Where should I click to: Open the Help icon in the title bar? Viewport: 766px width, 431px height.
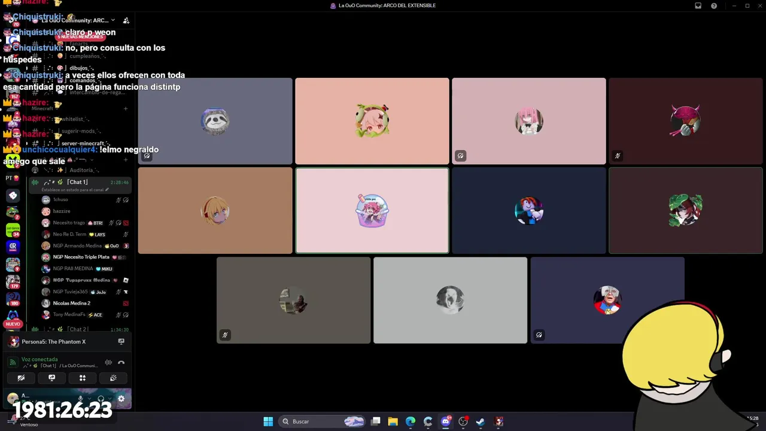coord(714,5)
